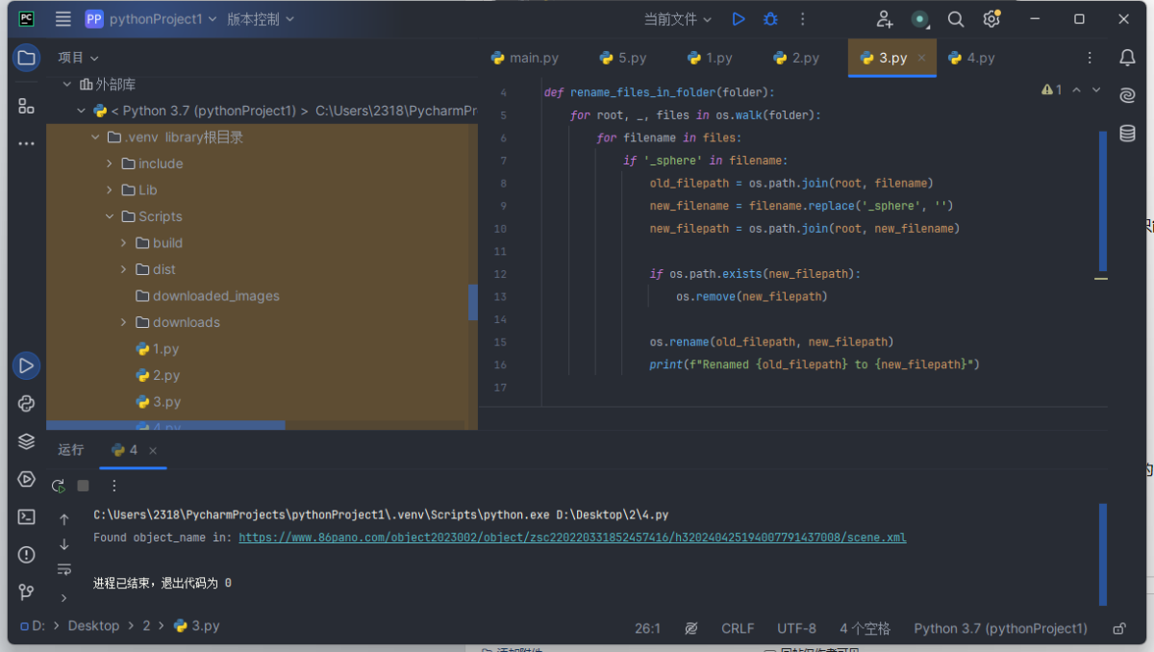Toggle the read-only lock icon in the status bar
The image size is (1154, 652).
pyautogui.click(x=1118, y=628)
